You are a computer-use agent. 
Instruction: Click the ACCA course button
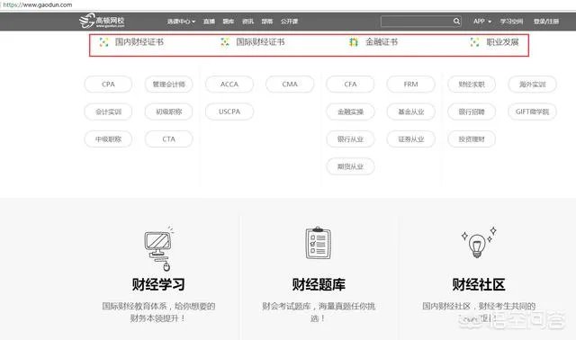click(229, 84)
